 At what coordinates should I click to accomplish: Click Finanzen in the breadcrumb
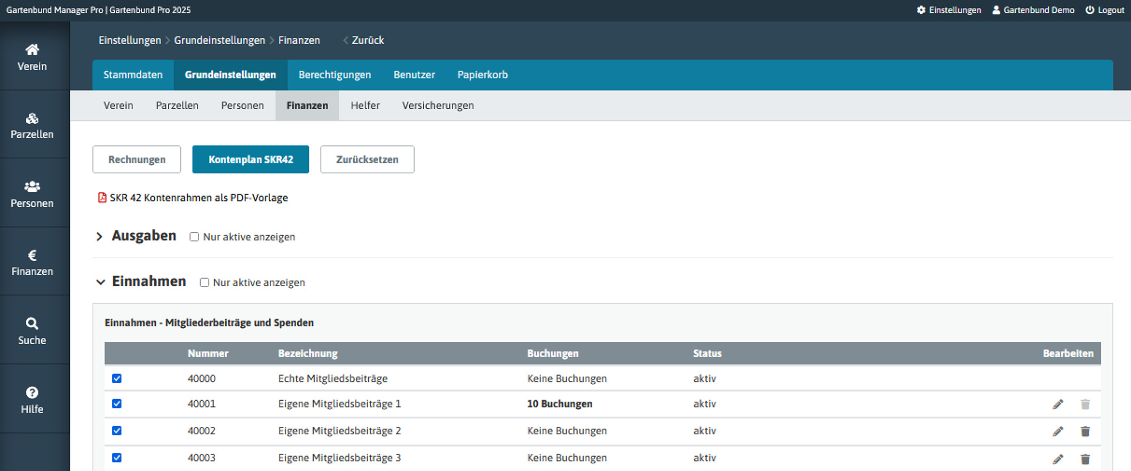[x=299, y=40]
